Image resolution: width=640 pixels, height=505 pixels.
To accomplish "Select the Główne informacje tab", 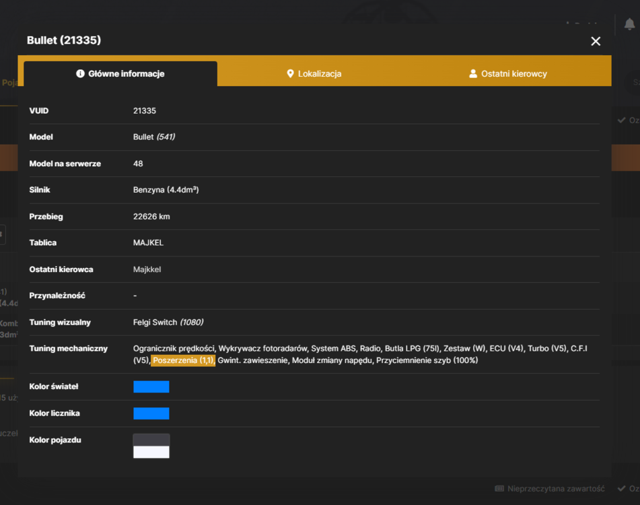I will (x=120, y=73).
